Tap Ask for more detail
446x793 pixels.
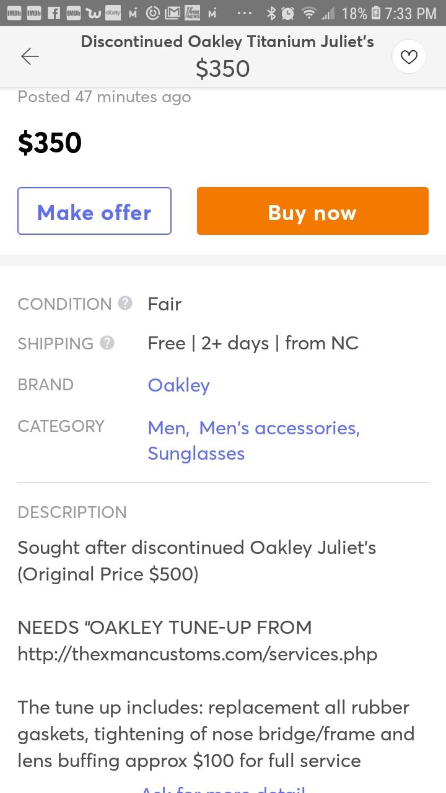[x=223, y=789]
